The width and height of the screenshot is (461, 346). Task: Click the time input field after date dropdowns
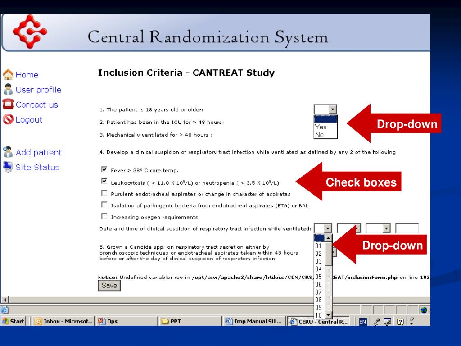pyautogui.click(x=407, y=228)
